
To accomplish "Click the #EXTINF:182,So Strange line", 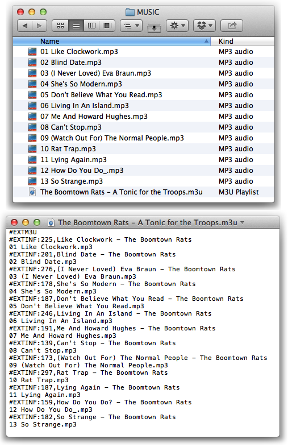I will 92,417.
